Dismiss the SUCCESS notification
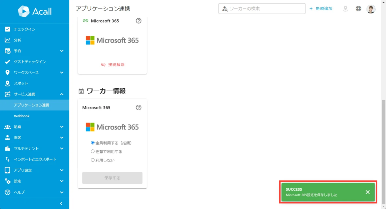The height and width of the screenshot is (209, 386). [368, 192]
